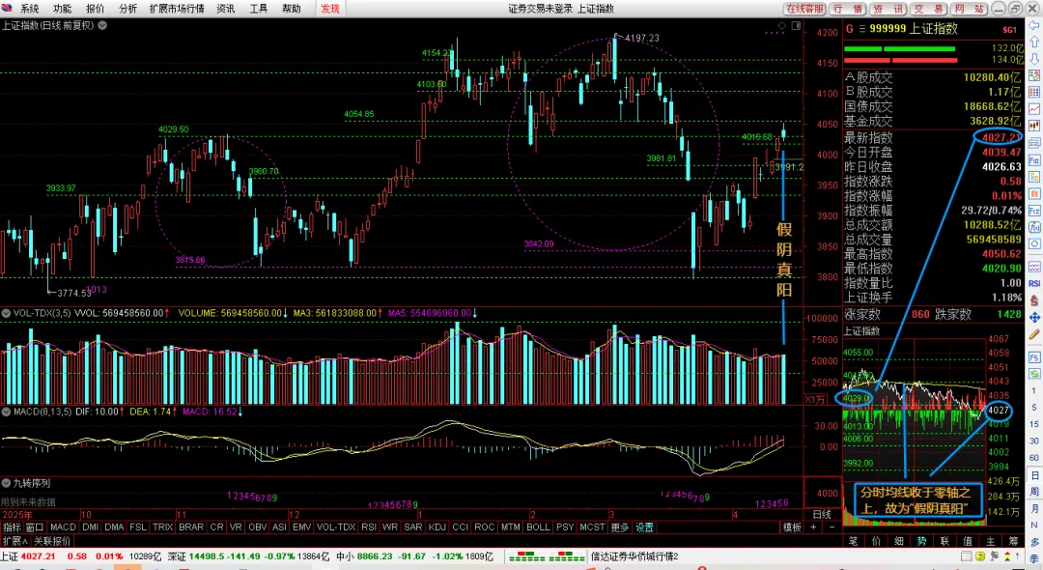Click the 网站 button
Screen dimensions: 1043x570
(x=969, y=9)
